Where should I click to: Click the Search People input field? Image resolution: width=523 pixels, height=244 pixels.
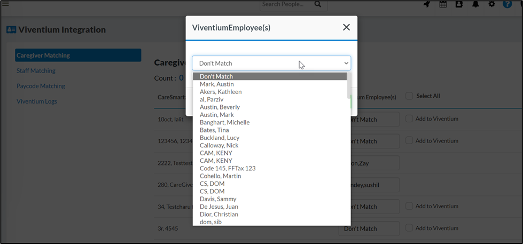[286, 4]
